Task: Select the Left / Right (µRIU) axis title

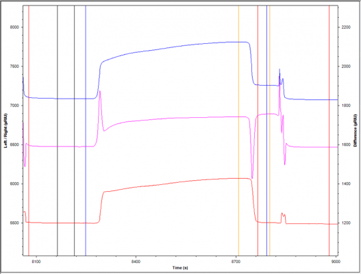Action: (5, 131)
